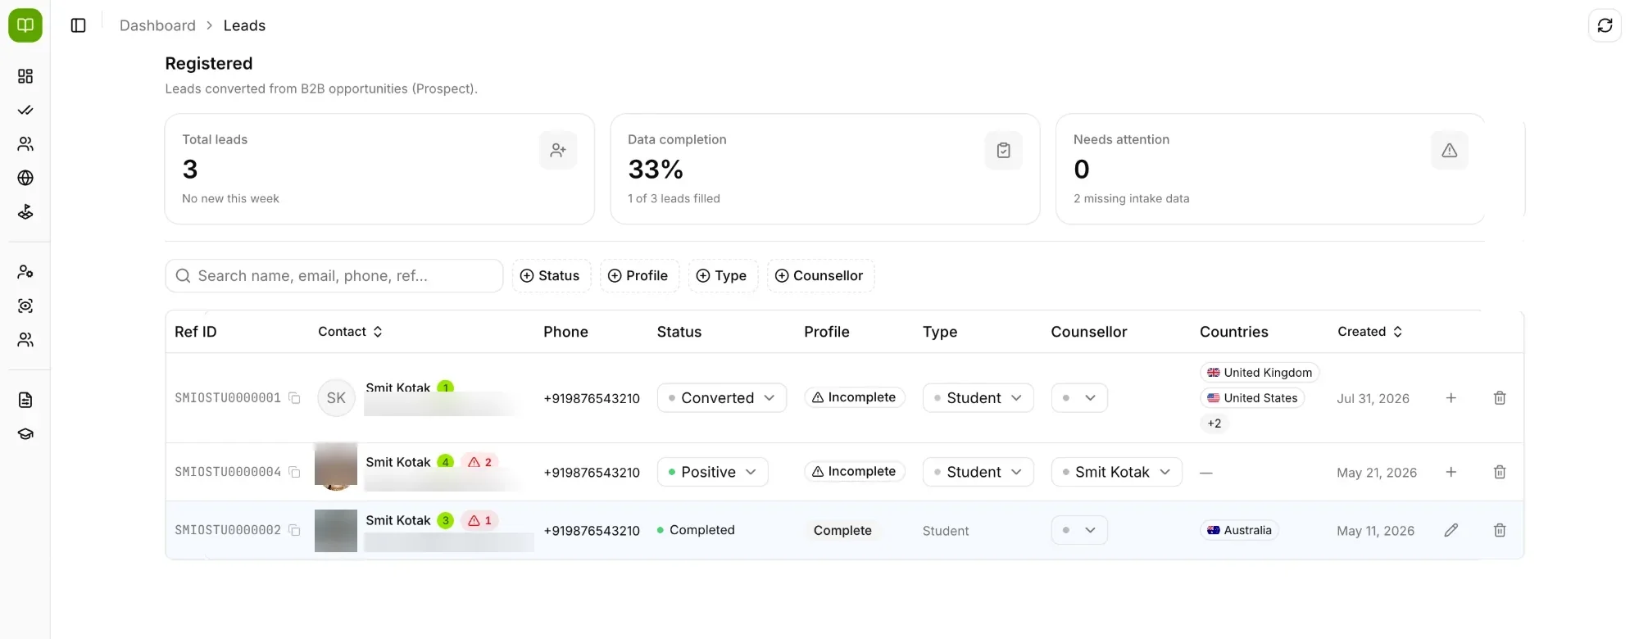
Task: Open empty counsellor dropdown for SMIOSTU0000002
Action: (x=1079, y=530)
